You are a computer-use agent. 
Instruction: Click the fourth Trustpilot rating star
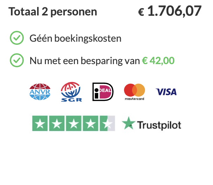pos(90,123)
